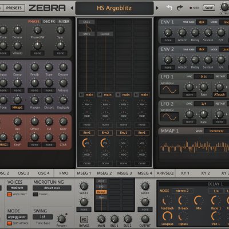Open the ENV 1 time base 8sX dropdown
Viewport: 229px width, 229px height.
click(202, 22)
